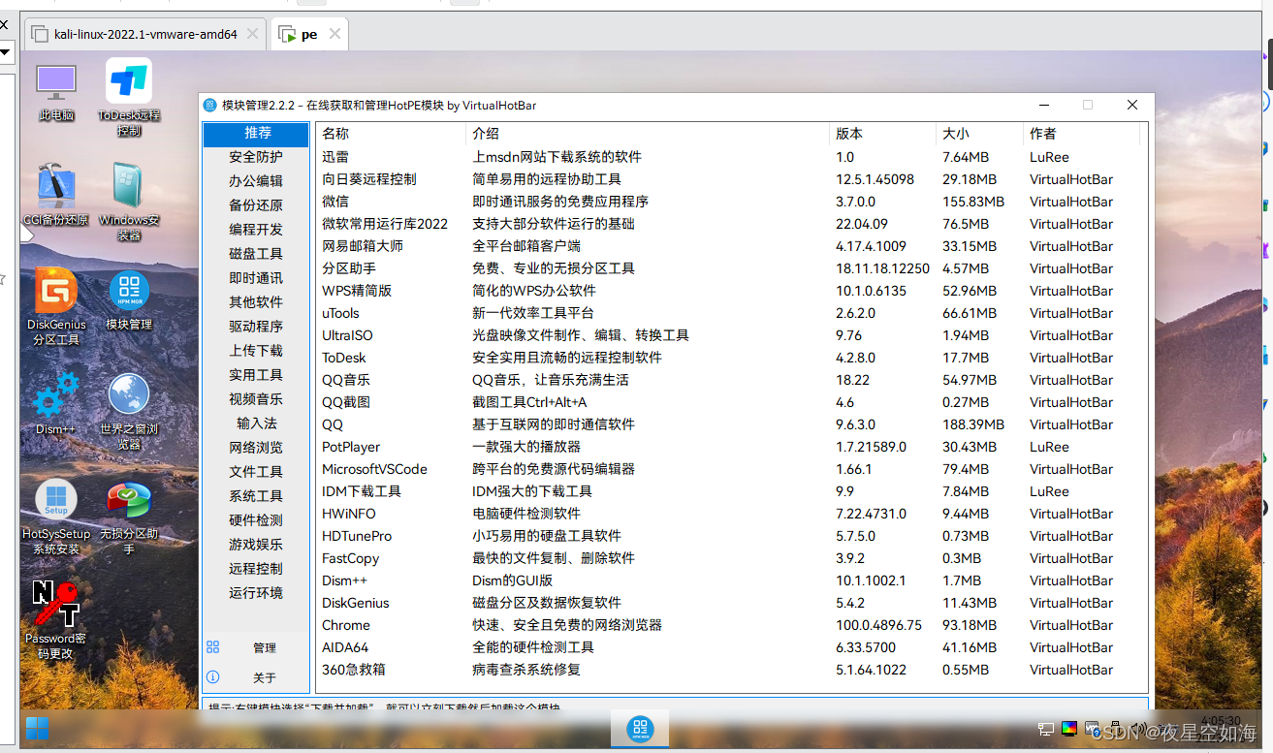Go to the 运行环境 category
Screen dimensions: 1273x753
(x=257, y=593)
